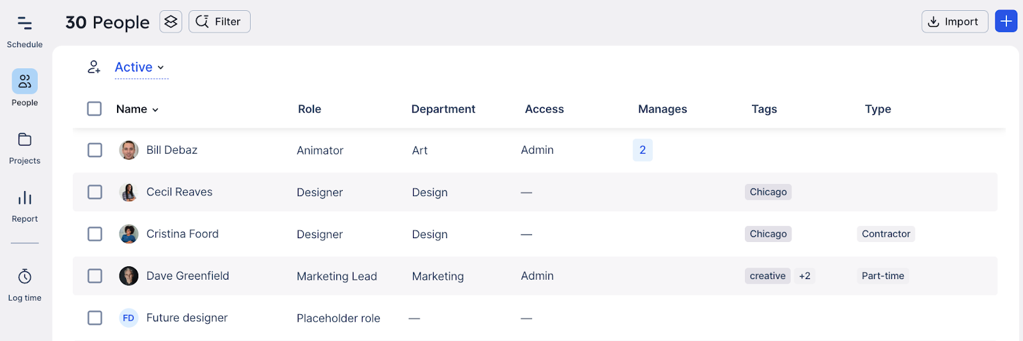Open the Report bar chart icon
Image resolution: width=1023 pixels, height=341 pixels.
tap(24, 198)
